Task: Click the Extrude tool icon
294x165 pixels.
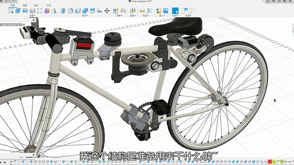Action: click(x=18, y=10)
